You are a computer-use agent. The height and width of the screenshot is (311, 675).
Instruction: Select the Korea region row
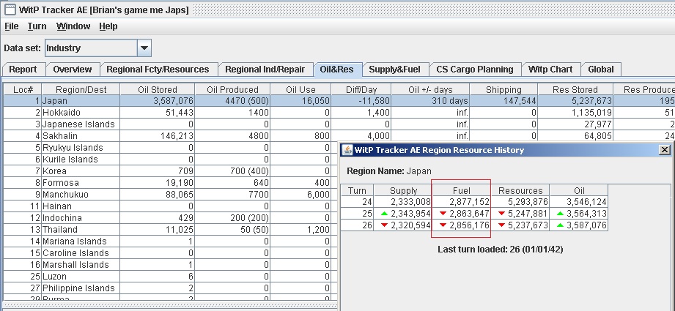click(171, 171)
